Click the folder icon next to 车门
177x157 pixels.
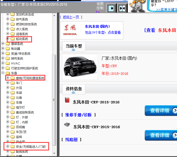pos(12,83)
